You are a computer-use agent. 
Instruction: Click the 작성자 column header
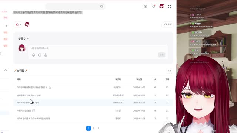(x=118, y=79)
